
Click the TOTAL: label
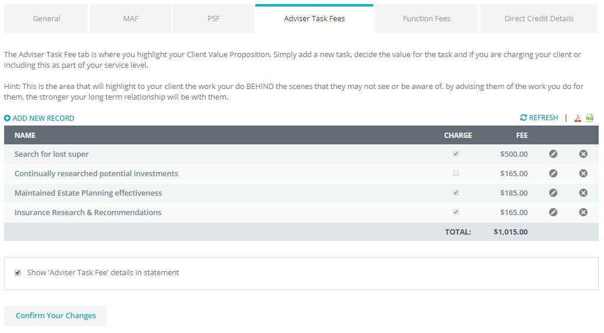[x=458, y=232]
